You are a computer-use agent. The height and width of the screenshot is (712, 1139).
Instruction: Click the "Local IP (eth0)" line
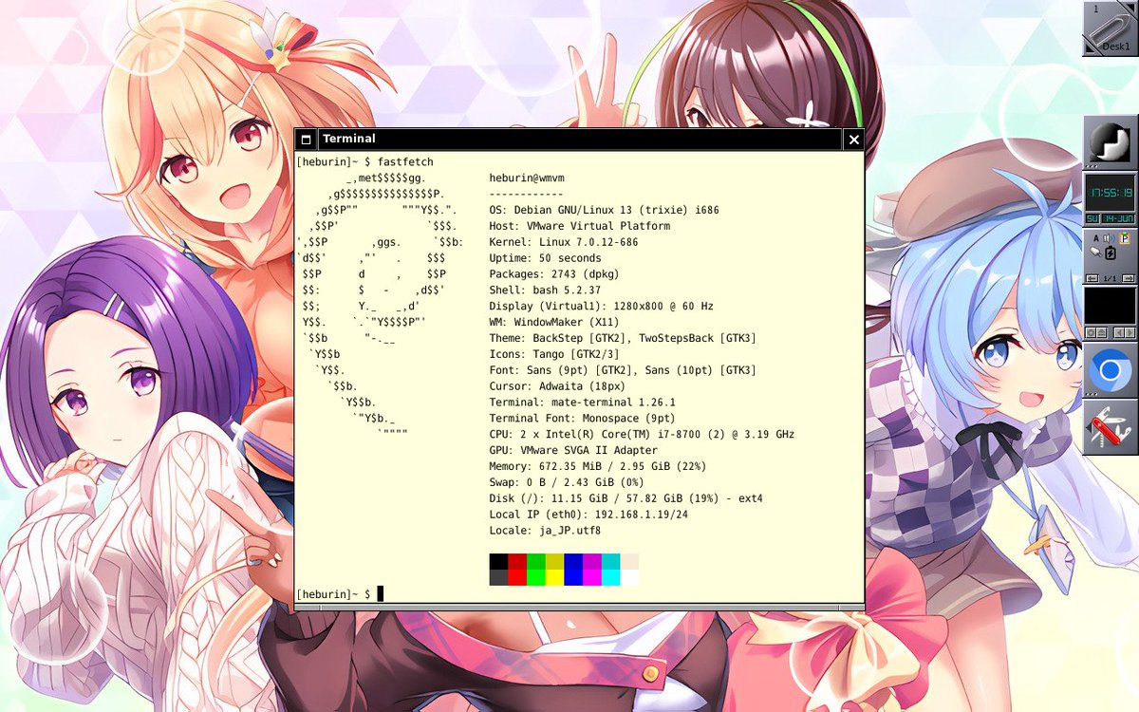(x=588, y=515)
